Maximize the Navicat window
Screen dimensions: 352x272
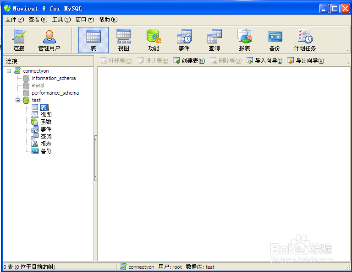[x=335, y=9]
